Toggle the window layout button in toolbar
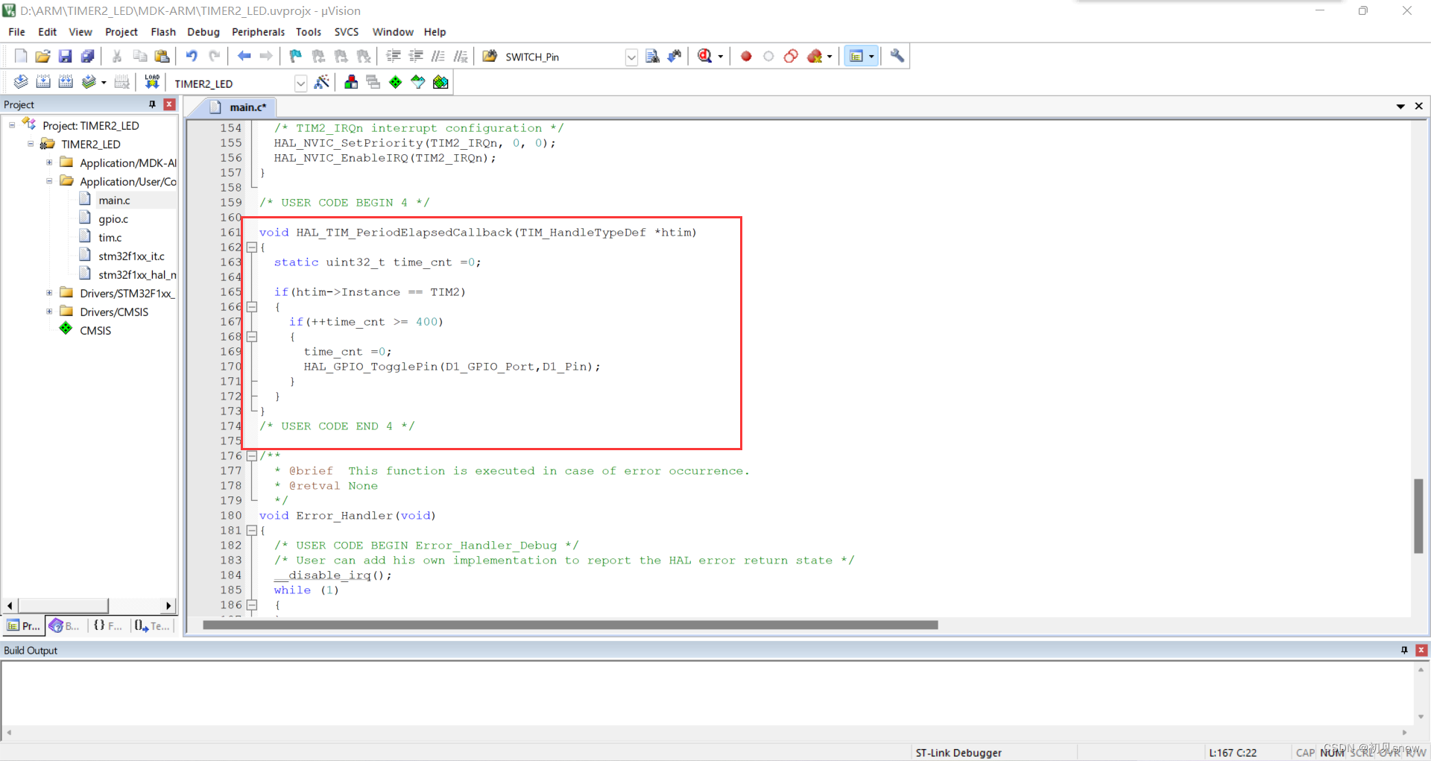The height and width of the screenshot is (761, 1431). click(x=856, y=56)
